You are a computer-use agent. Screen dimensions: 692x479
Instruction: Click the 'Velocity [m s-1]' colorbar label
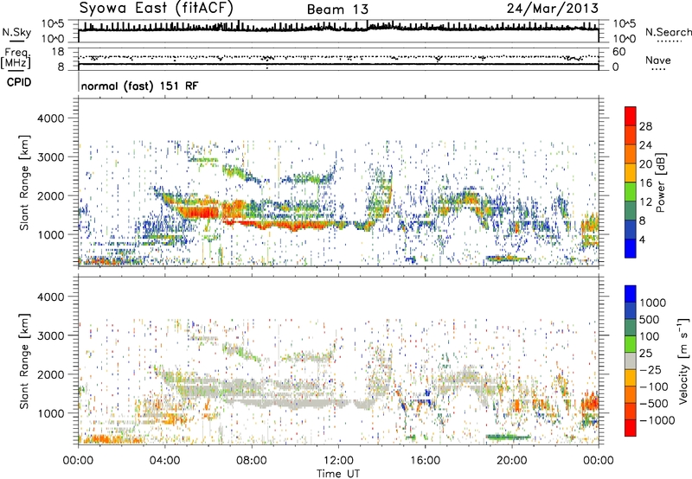pos(683,361)
